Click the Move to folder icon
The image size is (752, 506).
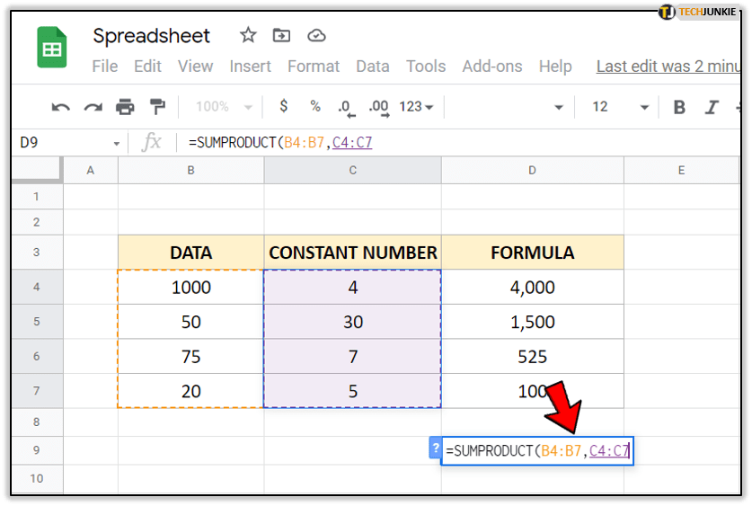tap(282, 35)
